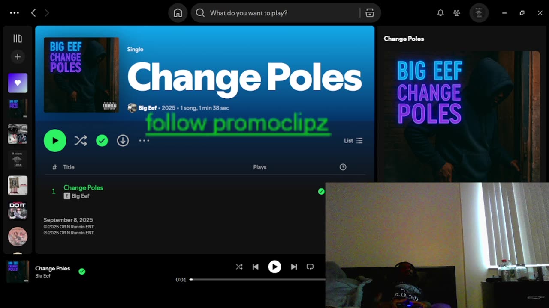Open Spotify Home

click(x=178, y=13)
